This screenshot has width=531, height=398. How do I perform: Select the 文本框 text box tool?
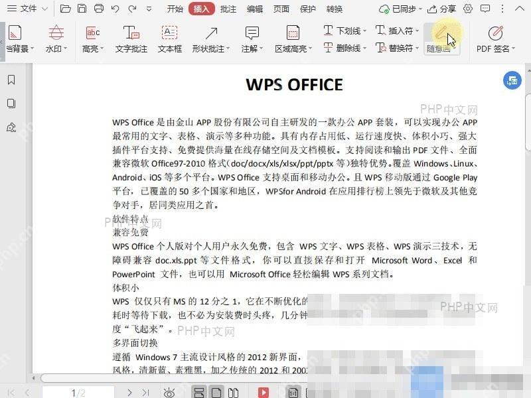click(x=170, y=39)
